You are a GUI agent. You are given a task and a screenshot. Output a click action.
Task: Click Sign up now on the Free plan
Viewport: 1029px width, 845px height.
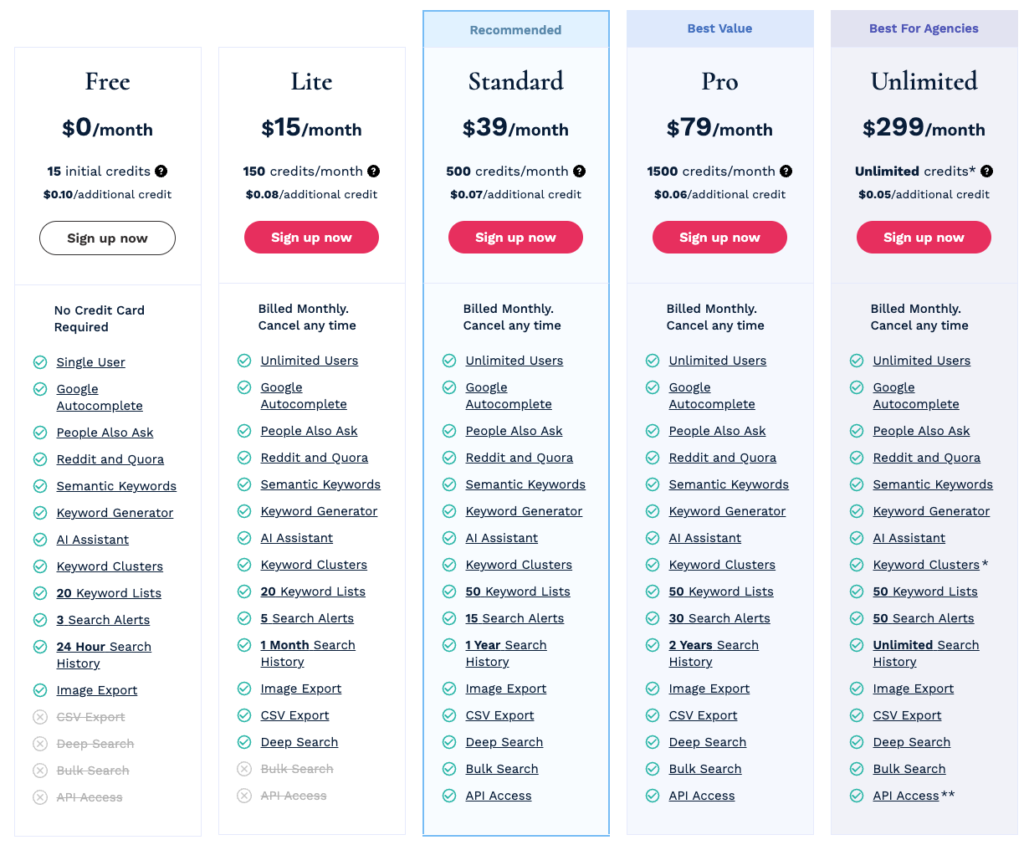pyautogui.click(x=107, y=238)
